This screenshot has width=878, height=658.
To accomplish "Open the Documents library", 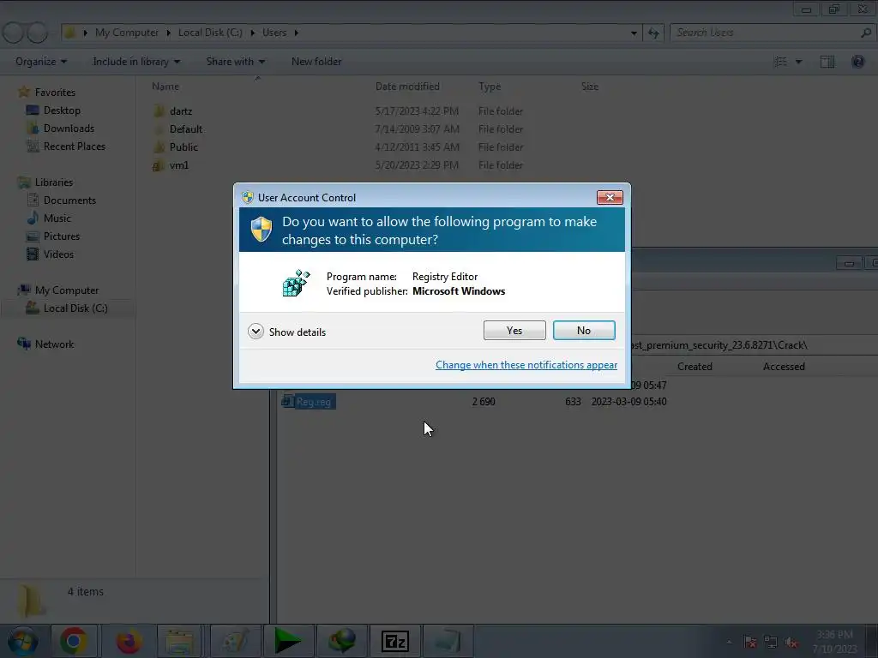I will 69,200.
